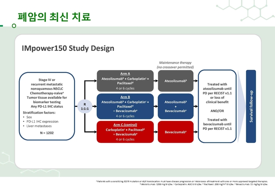Click 'Any PD-L1 IHC status' text
Image resolution: width=275 pixels, height=190 pixels.
point(47,106)
